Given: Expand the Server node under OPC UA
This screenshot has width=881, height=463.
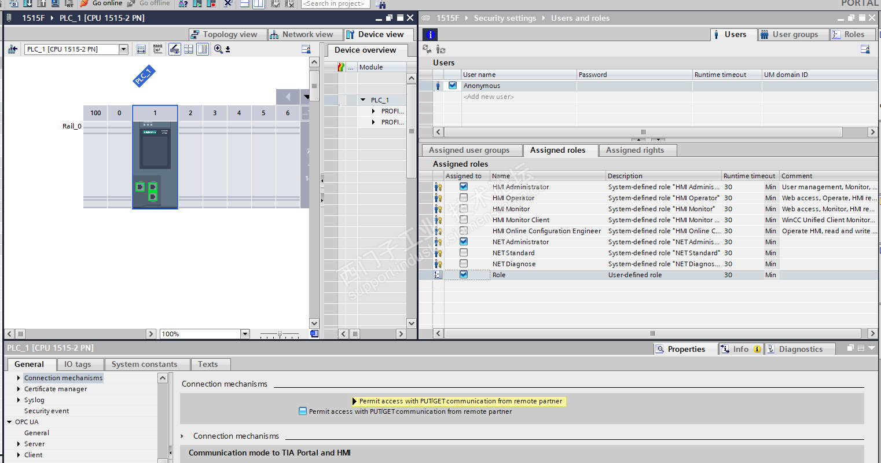Looking at the screenshot, I should coord(19,444).
